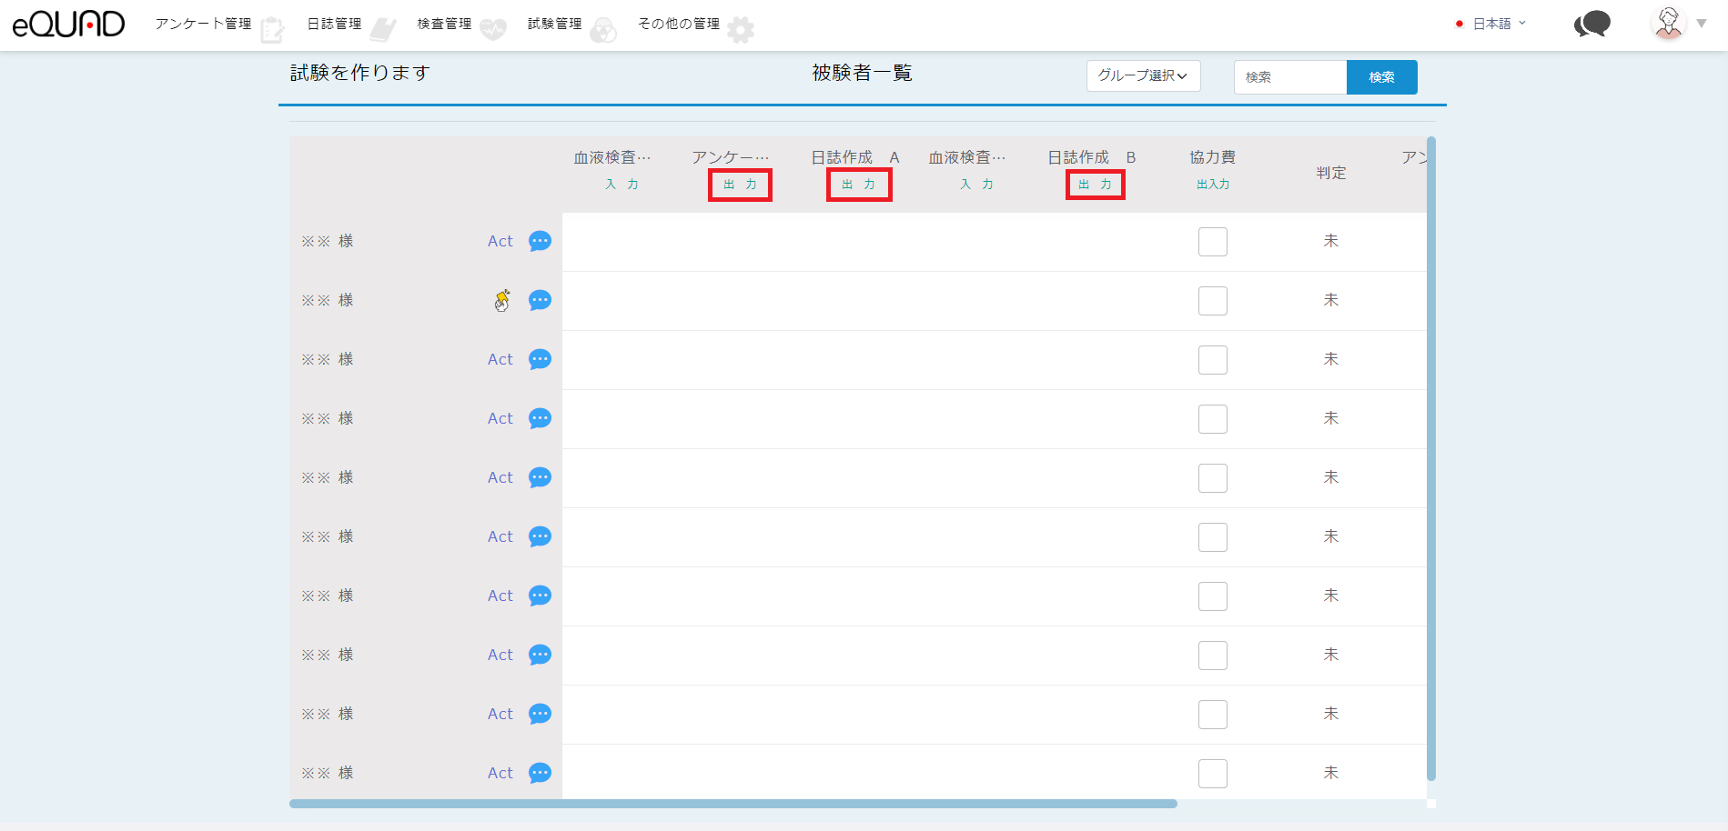This screenshot has height=831, width=1728.
Task: Open chat bubble for first subject row
Action: tap(540, 241)
